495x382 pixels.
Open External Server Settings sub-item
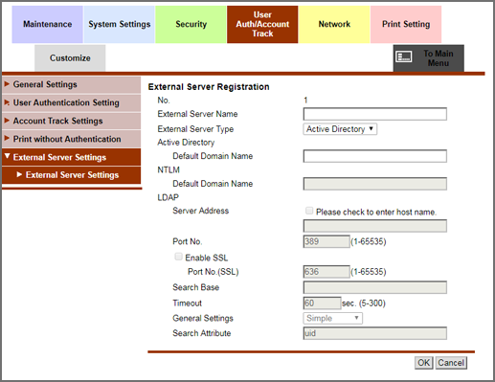click(71, 175)
